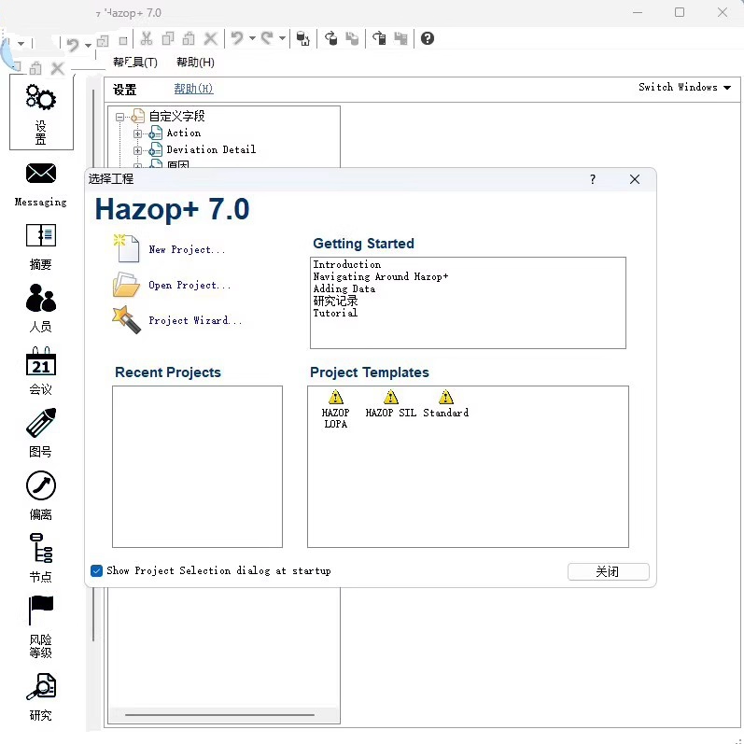Open Navigating Around Hazop+ entry
The image size is (744, 744).
point(381,276)
